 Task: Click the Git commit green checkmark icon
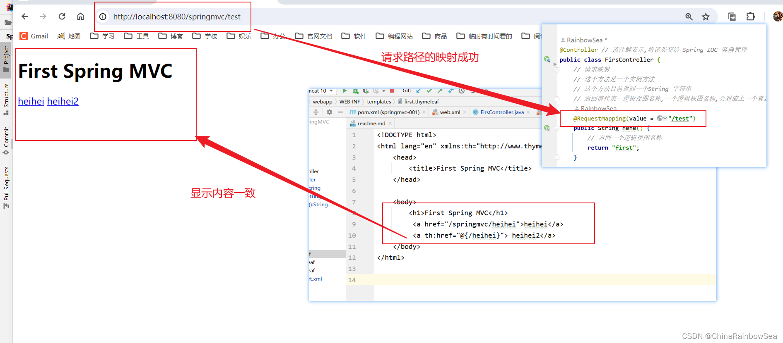click(x=429, y=91)
